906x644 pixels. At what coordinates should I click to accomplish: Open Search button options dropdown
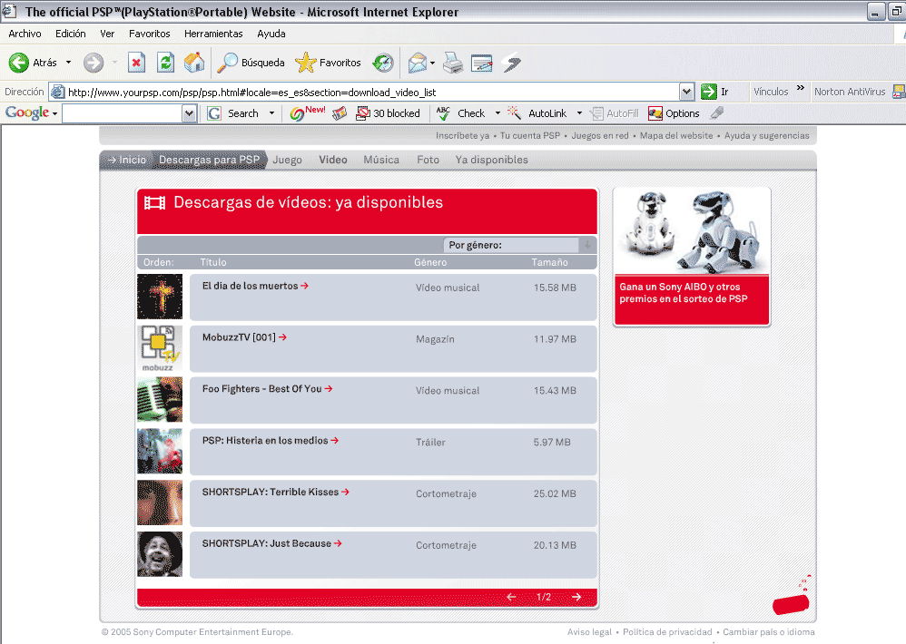click(x=271, y=113)
